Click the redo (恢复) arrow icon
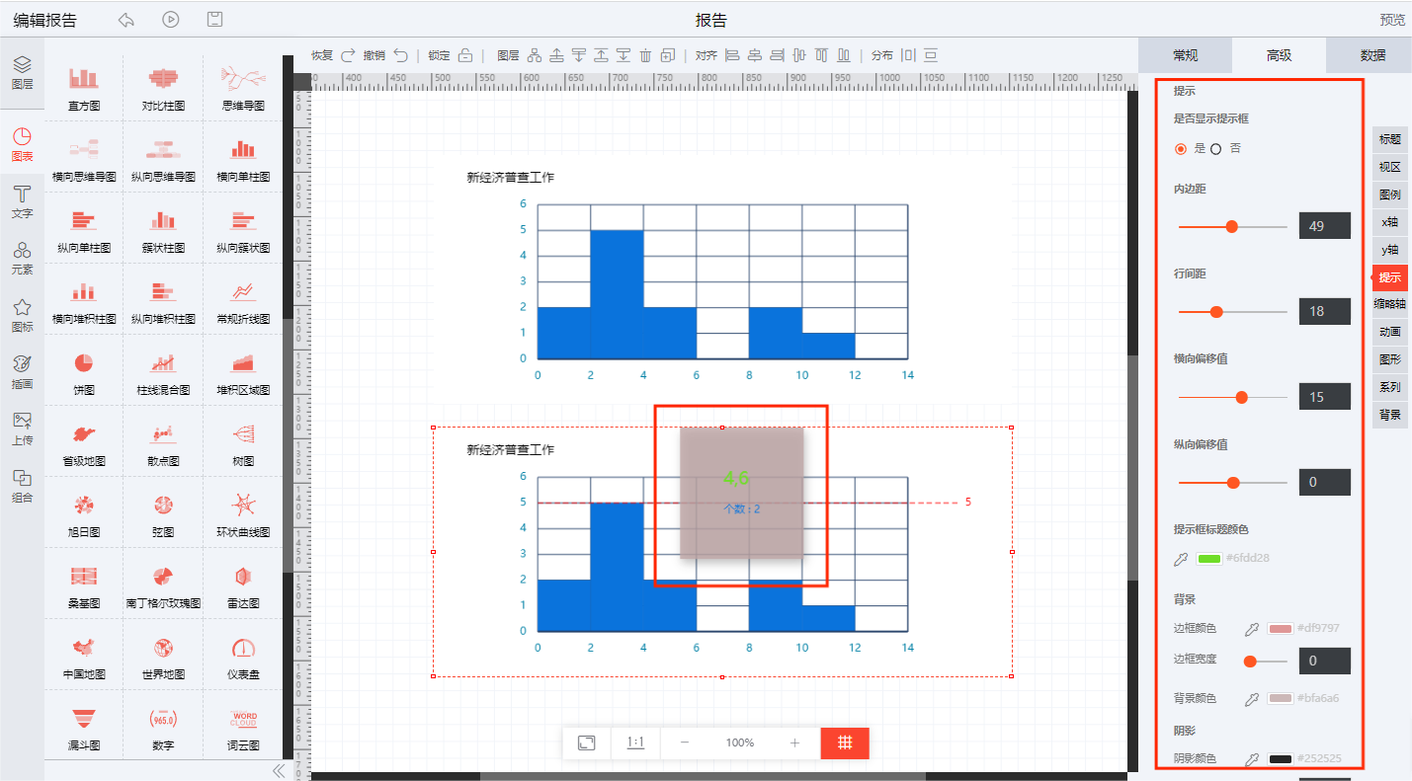The height and width of the screenshot is (781, 1412). 348,55
